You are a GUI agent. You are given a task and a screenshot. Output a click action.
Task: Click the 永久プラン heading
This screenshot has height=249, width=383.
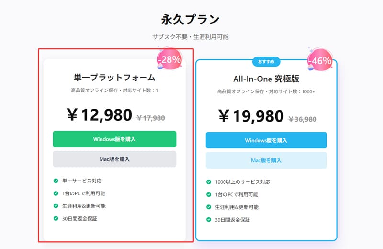[190, 19]
